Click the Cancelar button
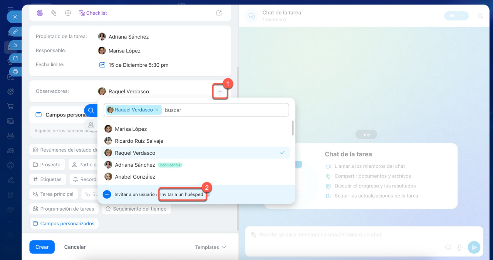Screen dimensions: 493x260 (x=75, y=247)
